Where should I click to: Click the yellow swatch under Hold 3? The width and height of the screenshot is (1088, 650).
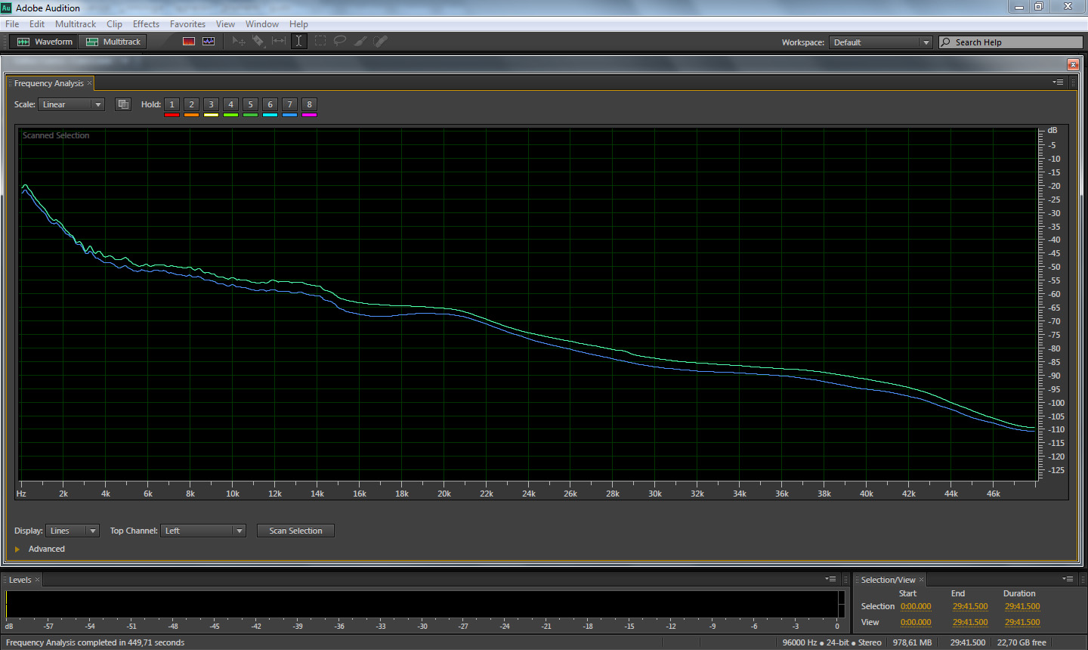point(211,115)
